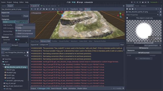
Task: Select the Select Mode arrow tool
Action: 32,9
